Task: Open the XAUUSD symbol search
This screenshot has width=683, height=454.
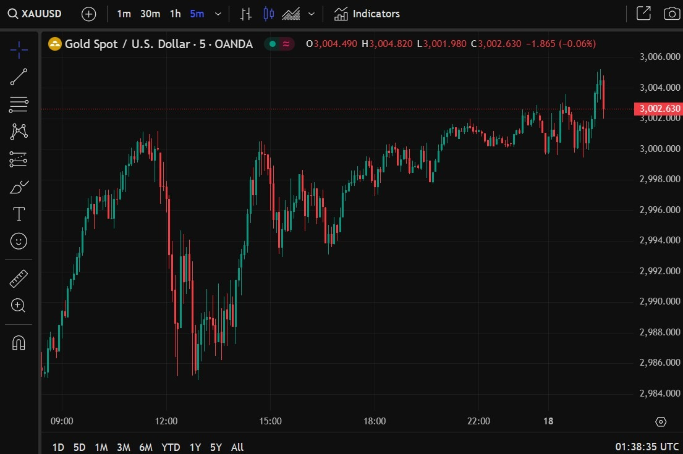Action: (35, 14)
